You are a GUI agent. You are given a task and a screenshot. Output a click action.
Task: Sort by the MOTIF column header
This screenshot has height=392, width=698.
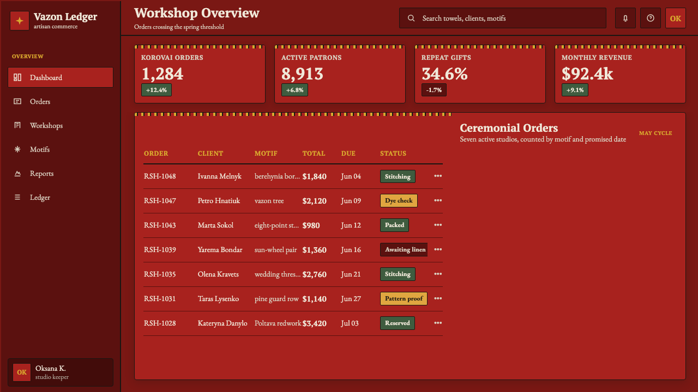266,154
